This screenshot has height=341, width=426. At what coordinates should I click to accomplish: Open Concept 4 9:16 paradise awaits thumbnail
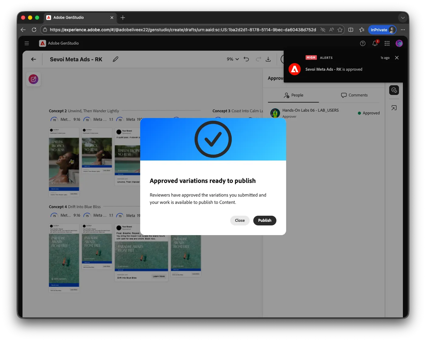[x=64, y=258]
